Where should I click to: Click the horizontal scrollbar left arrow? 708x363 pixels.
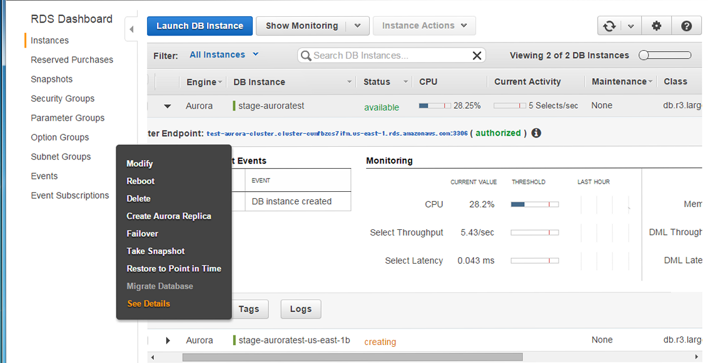point(153,357)
